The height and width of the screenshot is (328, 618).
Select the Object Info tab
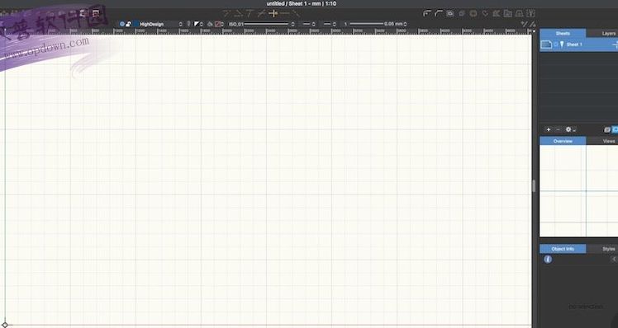pyautogui.click(x=563, y=249)
